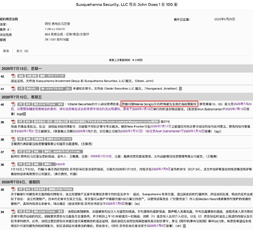This screenshot has width=253, height=230.
Task: Click the 2026年7月9日 signing date in entry 34
Action: (x=156, y=226)
